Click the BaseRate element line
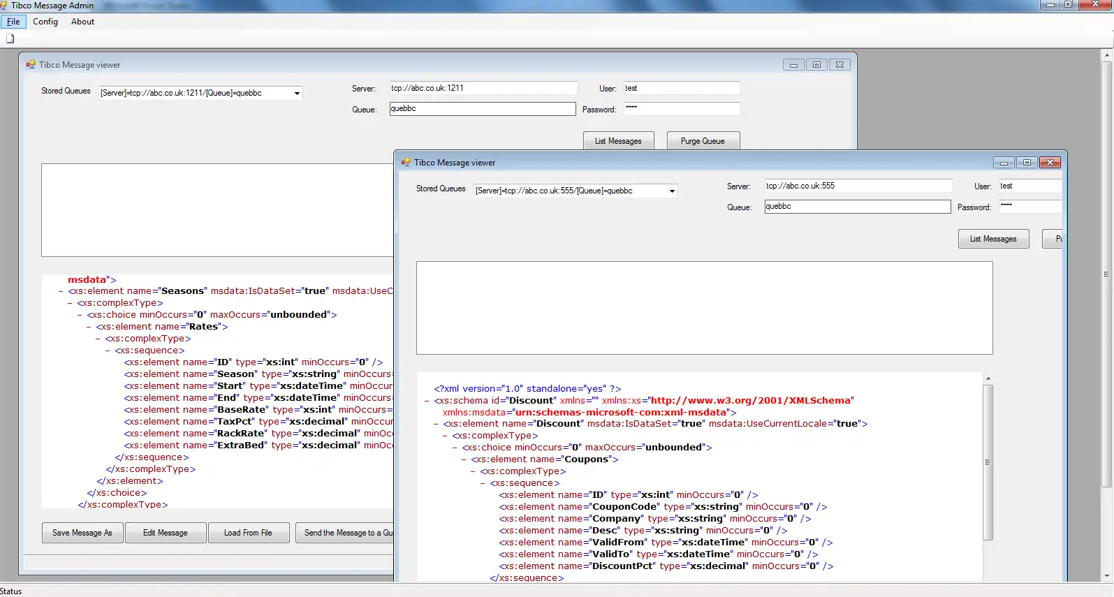 tap(258, 410)
